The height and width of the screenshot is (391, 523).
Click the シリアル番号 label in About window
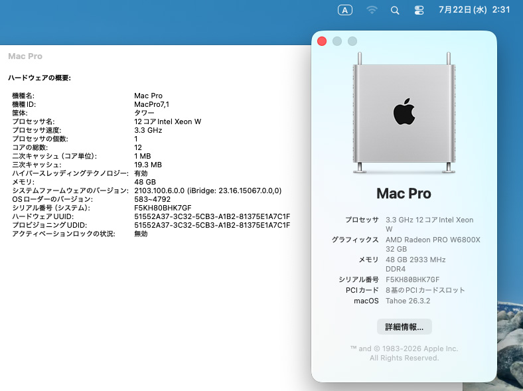click(358, 279)
